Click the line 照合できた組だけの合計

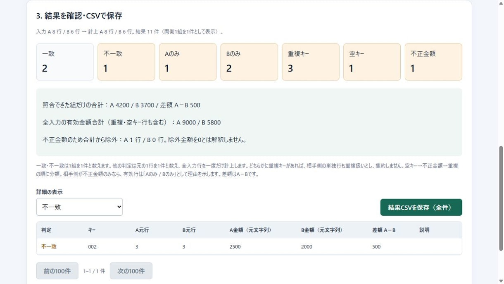coord(121,105)
